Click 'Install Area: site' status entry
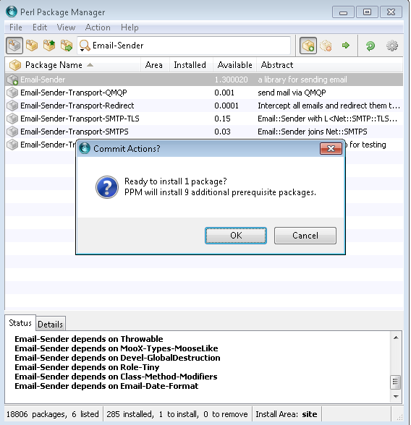411x425 pixels. [x=287, y=414]
